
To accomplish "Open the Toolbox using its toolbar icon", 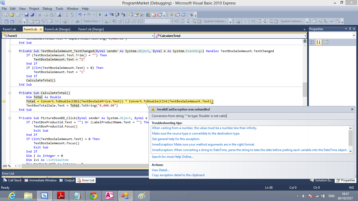I will [142, 15].
